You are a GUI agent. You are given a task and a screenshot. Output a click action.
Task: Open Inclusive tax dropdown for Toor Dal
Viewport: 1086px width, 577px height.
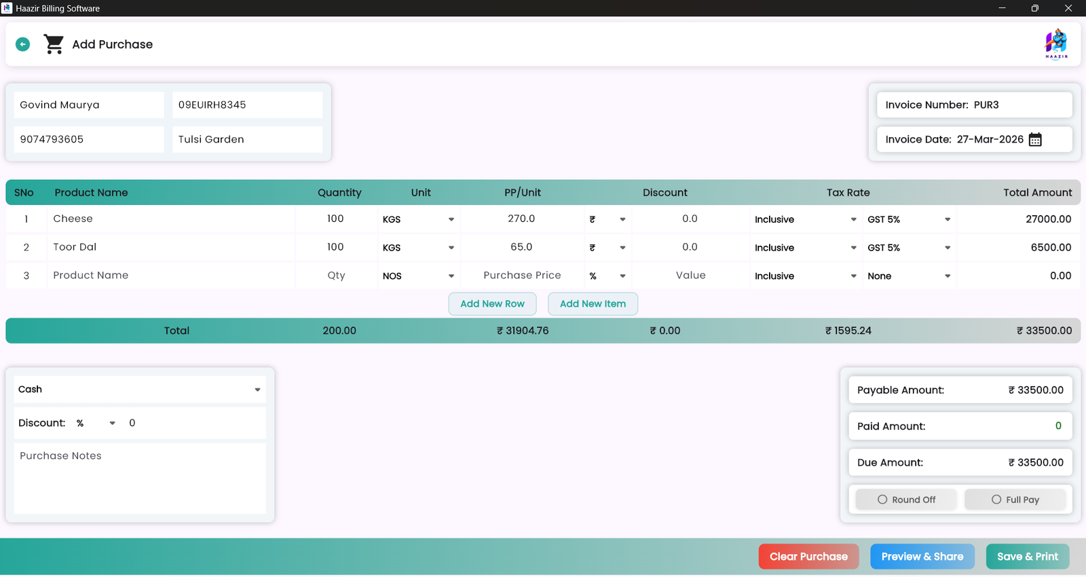pos(806,248)
